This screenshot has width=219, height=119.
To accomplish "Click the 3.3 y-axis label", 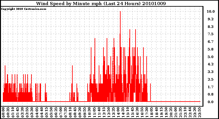I will tap(211, 72).
